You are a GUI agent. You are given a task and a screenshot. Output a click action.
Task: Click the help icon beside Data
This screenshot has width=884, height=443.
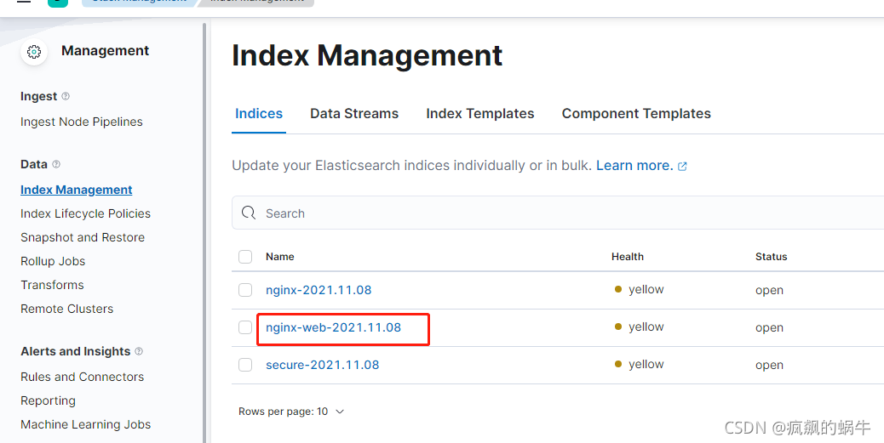tap(56, 164)
